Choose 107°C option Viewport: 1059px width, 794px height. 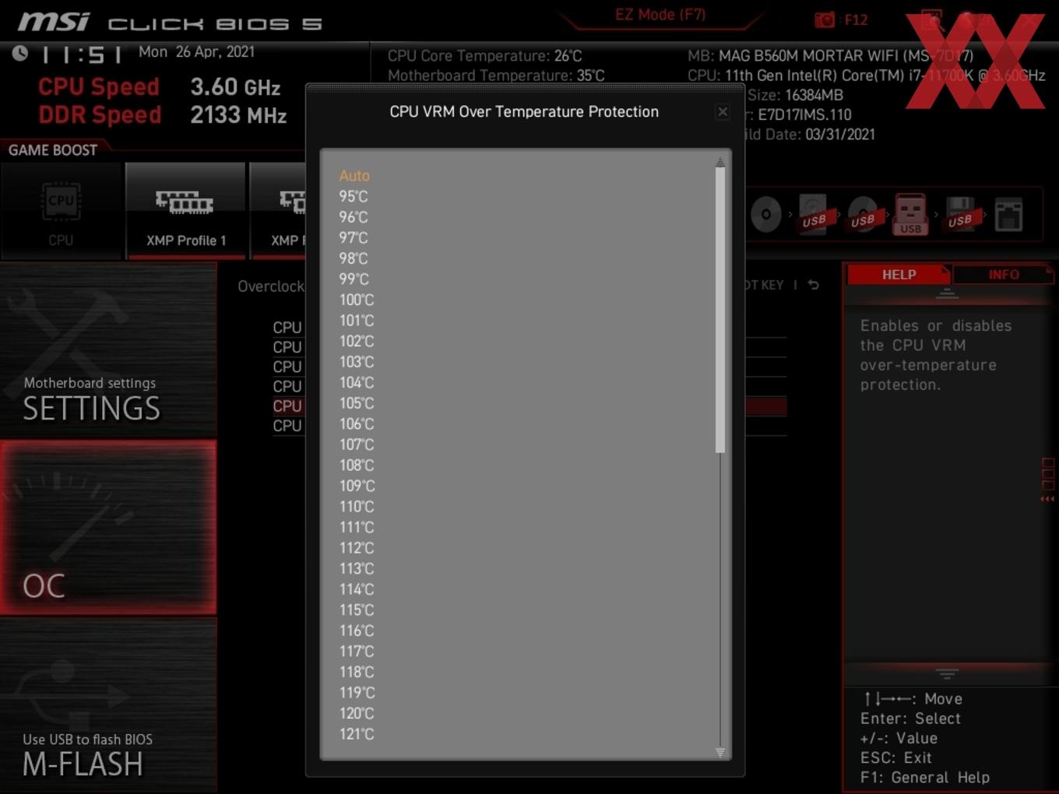(357, 444)
